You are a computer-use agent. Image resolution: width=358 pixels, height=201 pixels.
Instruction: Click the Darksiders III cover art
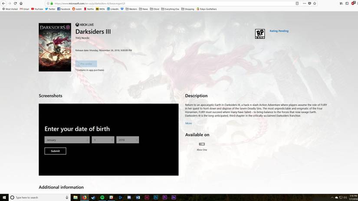point(55,47)
